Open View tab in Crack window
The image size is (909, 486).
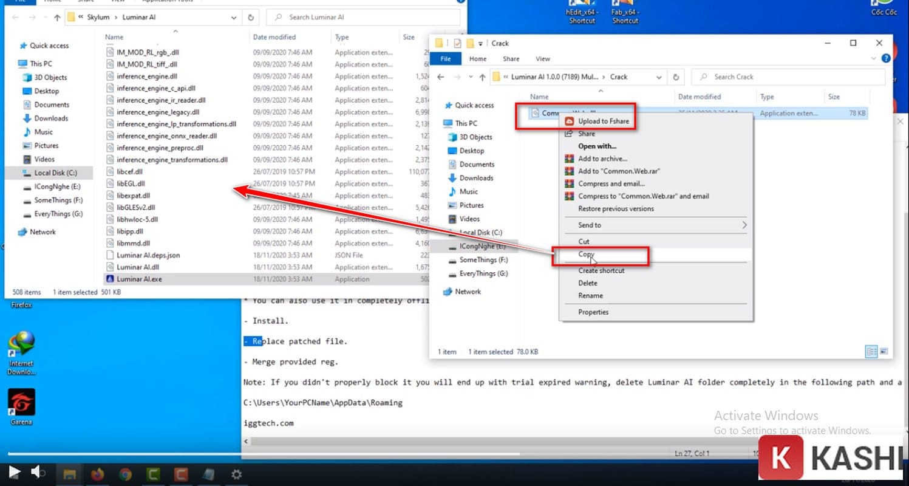(x=543, y=59)
